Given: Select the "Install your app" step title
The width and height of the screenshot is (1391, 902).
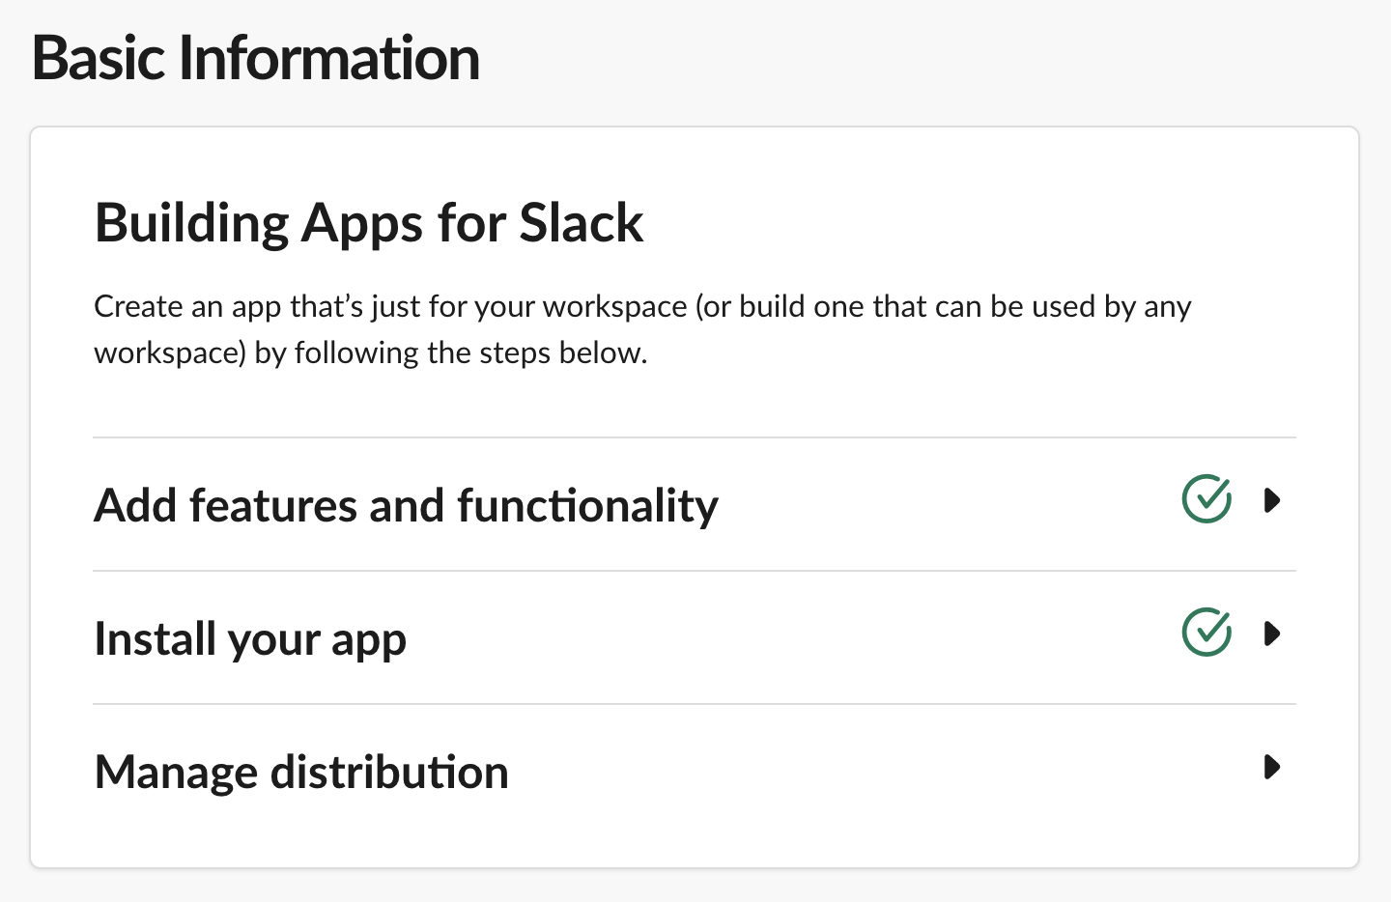Looking at the screenshot, I should coord(250,639).
